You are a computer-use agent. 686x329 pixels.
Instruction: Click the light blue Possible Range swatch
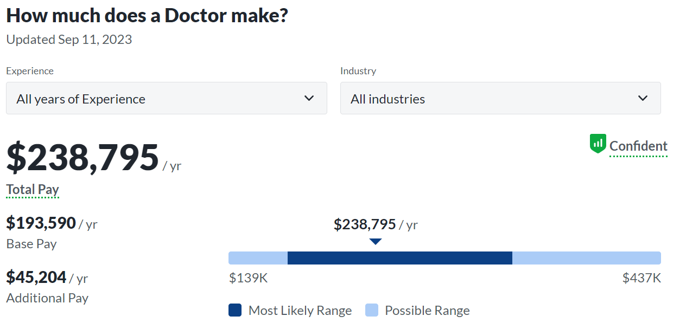tap(372, 311)
